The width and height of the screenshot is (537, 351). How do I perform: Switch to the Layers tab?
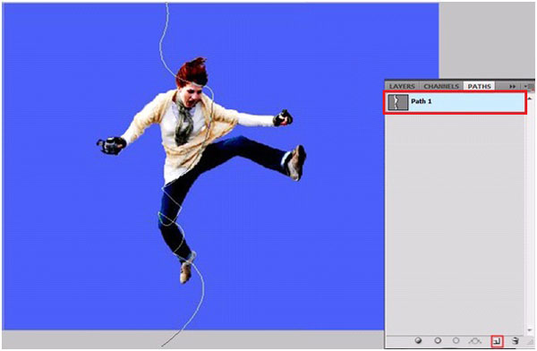[402, 86]
